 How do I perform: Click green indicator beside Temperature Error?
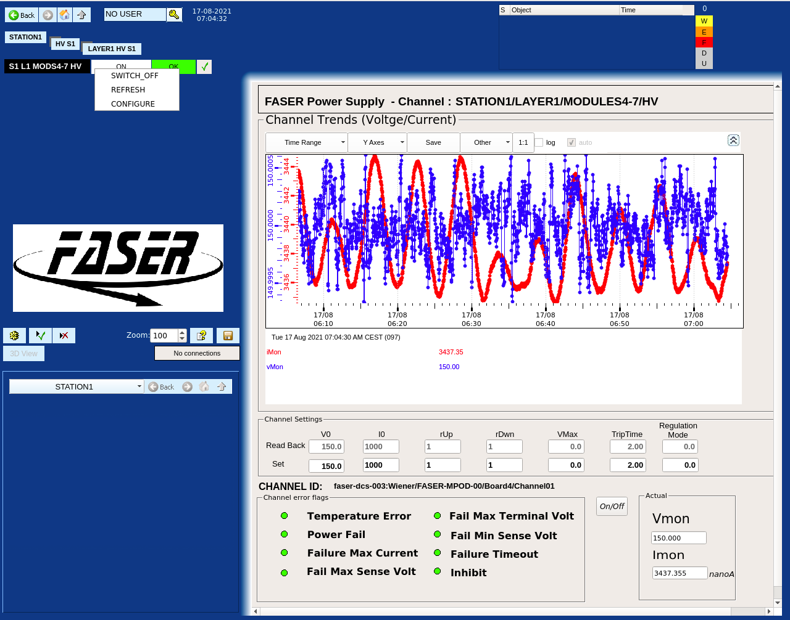(x=285, y=516)
